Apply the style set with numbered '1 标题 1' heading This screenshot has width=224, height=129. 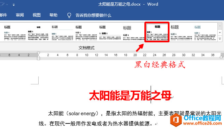click(x=110, y=32)
